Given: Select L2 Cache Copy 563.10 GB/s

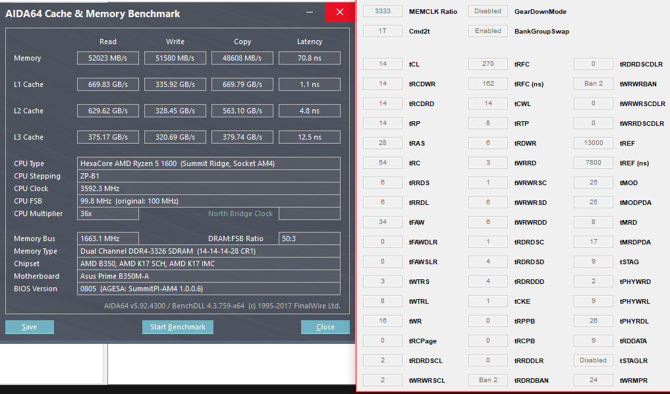Looking at the screenshot, I should [x=242, y=111].
